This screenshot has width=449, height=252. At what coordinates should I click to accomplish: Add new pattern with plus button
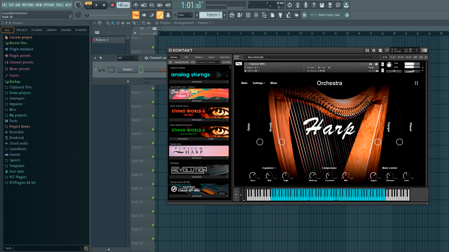(225, 15)
